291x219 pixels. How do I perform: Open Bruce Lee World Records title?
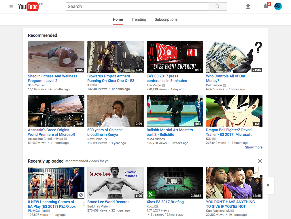tap(108, 202)
